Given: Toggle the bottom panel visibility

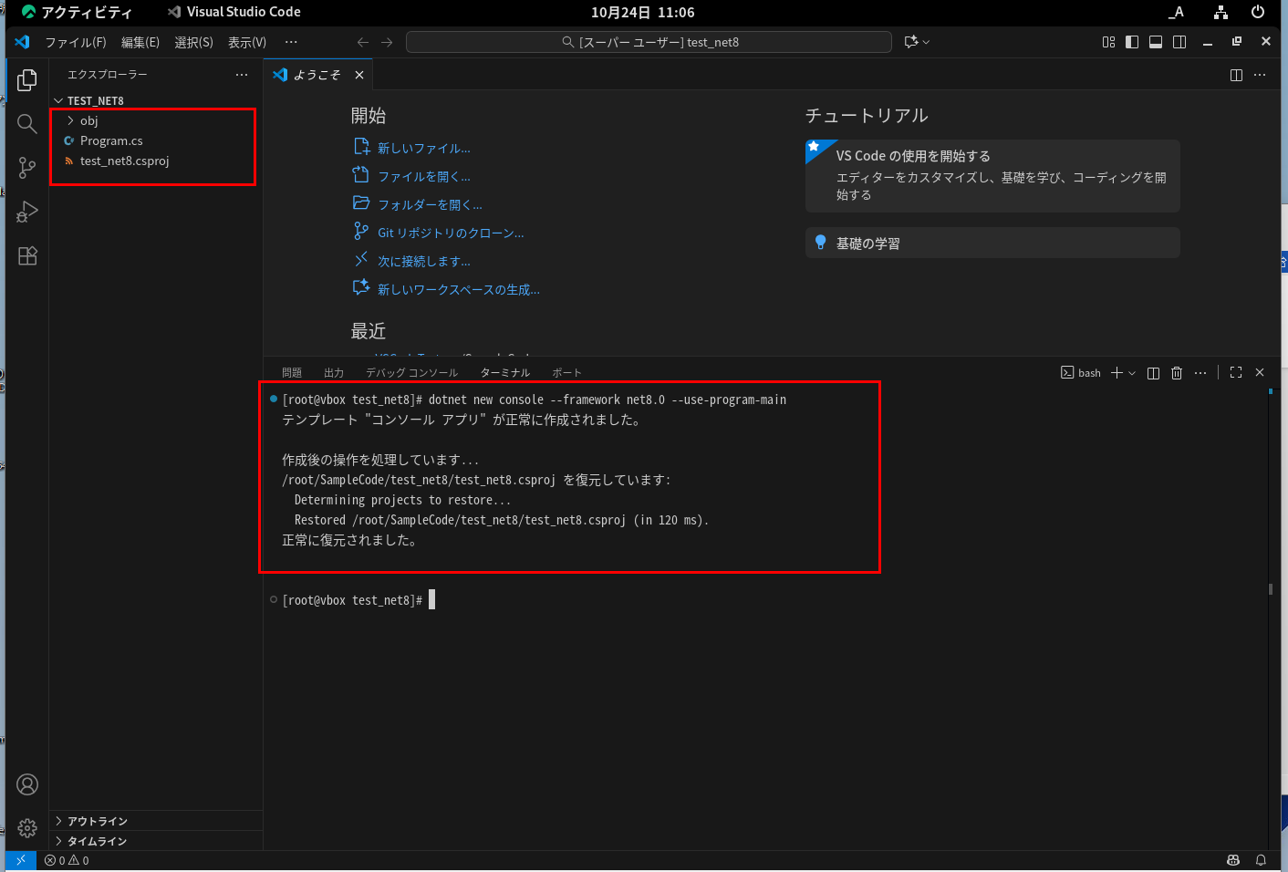Looking at the screenshot, I should (x=1156, y=42).
